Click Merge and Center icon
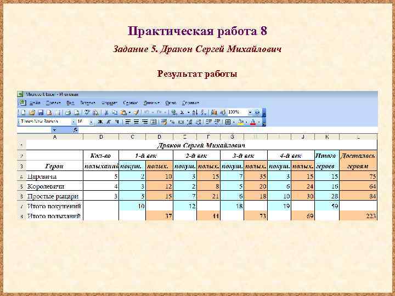The width and height of the screenshot is (395, 296). tap(154, 122)
